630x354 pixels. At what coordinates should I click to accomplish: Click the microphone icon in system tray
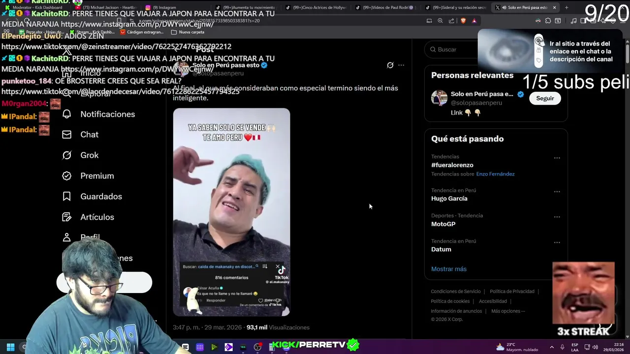(563, 347)
